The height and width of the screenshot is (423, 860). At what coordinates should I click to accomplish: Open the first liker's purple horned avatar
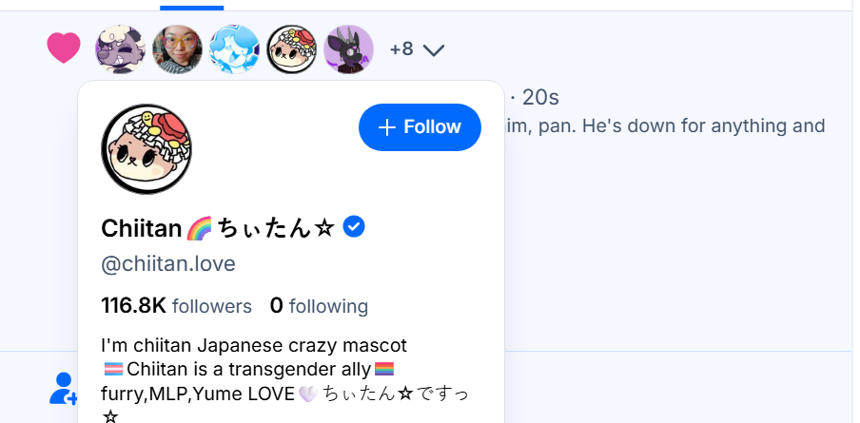point(121,49)
